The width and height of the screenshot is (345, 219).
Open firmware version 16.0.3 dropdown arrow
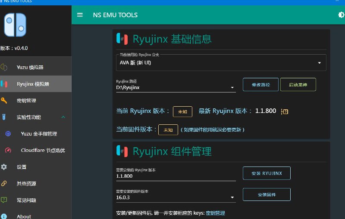[x=232, y=197]
